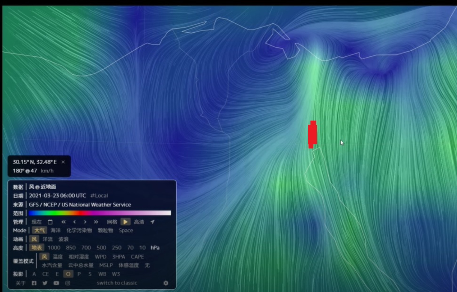Pause the wind animation play button
The height and width of the screenshot is (292, 457).
(x=125, y=222)
